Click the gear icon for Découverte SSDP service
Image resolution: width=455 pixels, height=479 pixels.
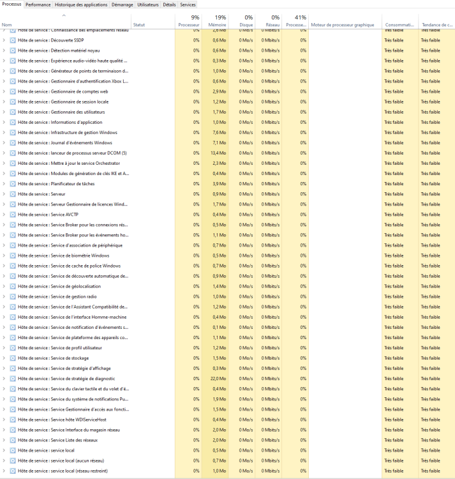click(x=13, y=40)
